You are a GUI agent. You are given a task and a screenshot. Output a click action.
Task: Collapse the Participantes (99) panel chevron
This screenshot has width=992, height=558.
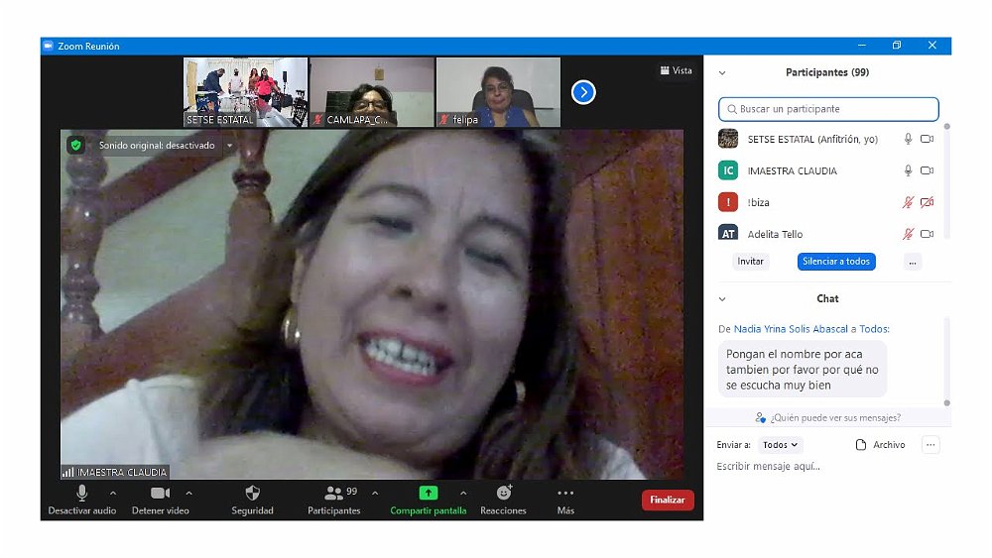(722, 72)
